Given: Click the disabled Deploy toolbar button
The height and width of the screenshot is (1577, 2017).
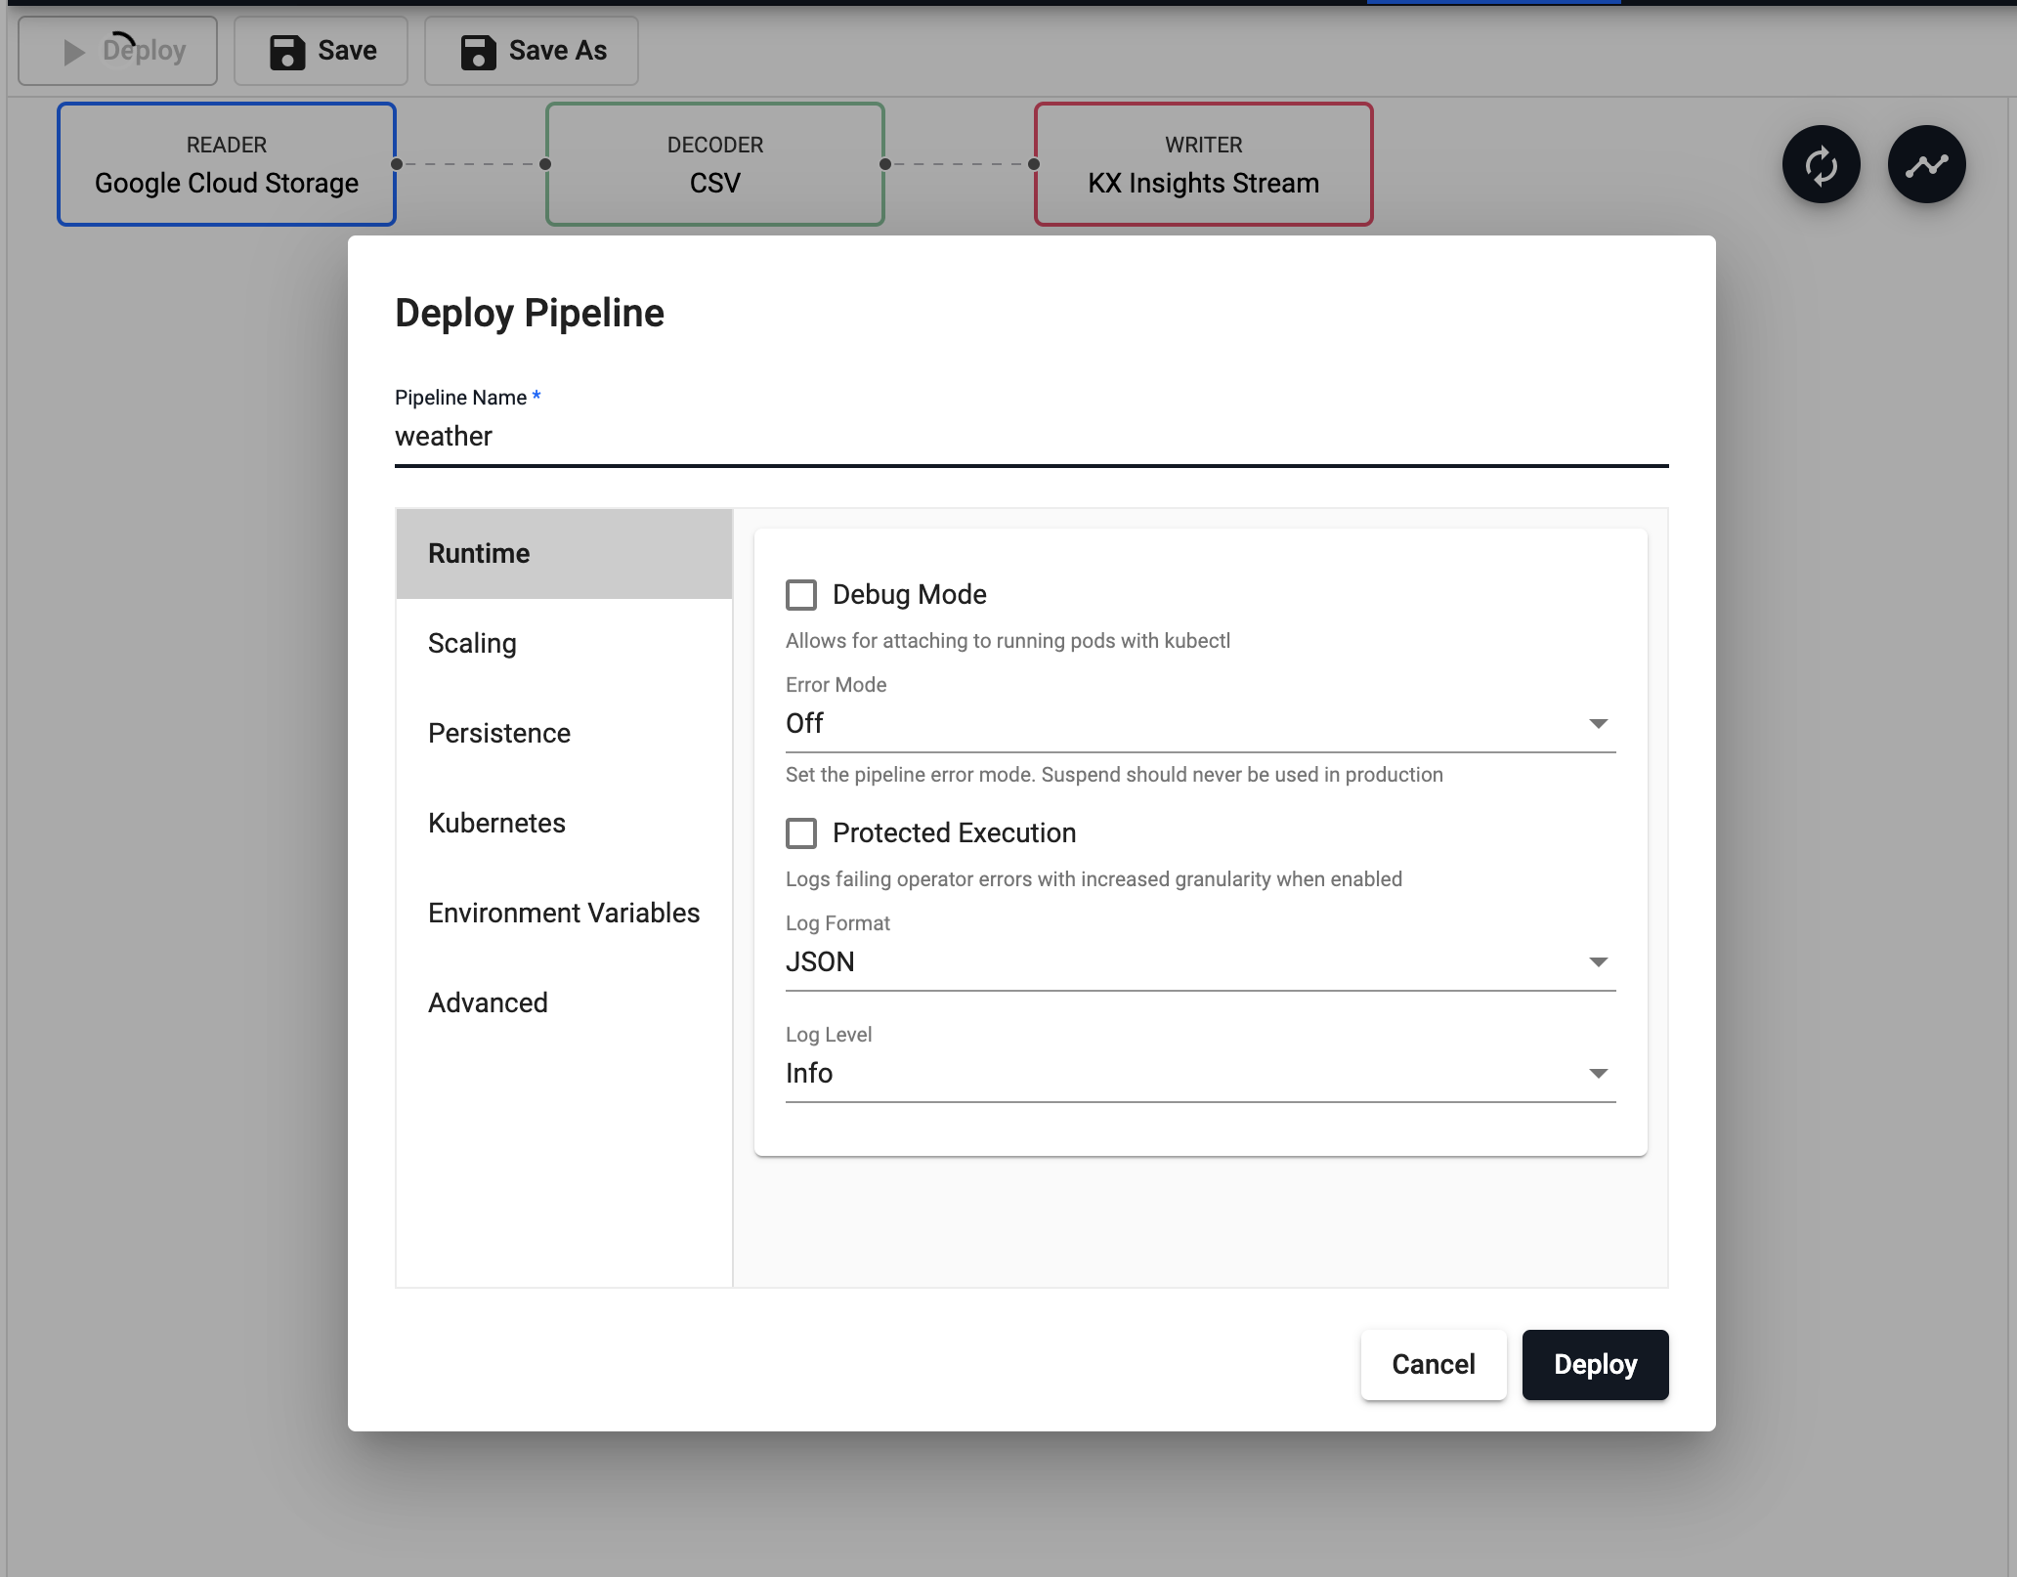Looking at the screenshot, I should coord(118,51).
